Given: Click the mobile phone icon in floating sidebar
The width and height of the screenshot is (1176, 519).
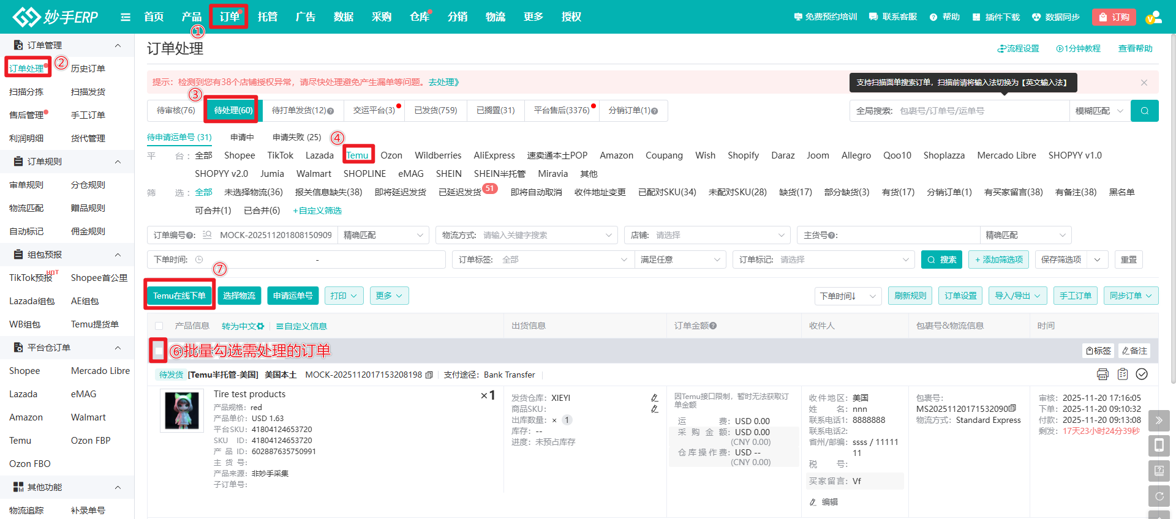Looking at the screenshot, I should 1159,446.
